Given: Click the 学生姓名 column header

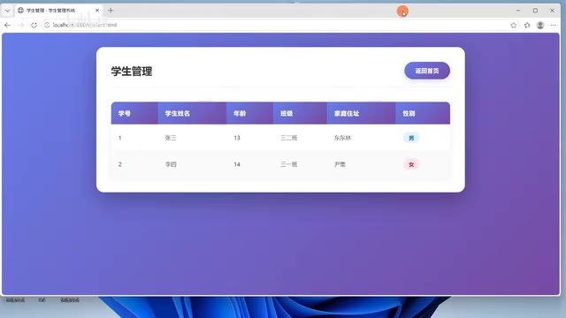Looking at the screenshot, I should pyautogui.click(x=192, y=113).
